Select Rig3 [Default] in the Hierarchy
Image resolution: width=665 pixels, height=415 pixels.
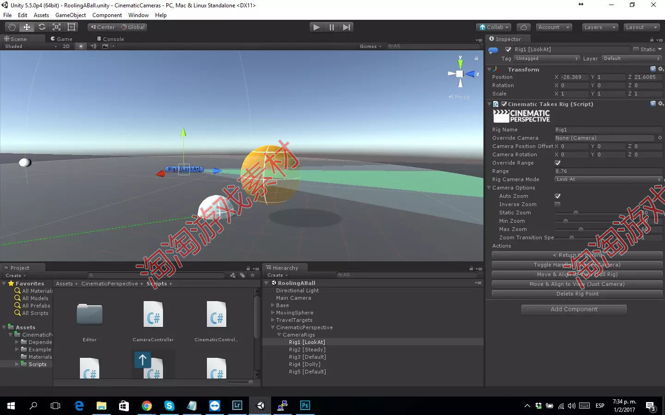(x=308, y=356)
